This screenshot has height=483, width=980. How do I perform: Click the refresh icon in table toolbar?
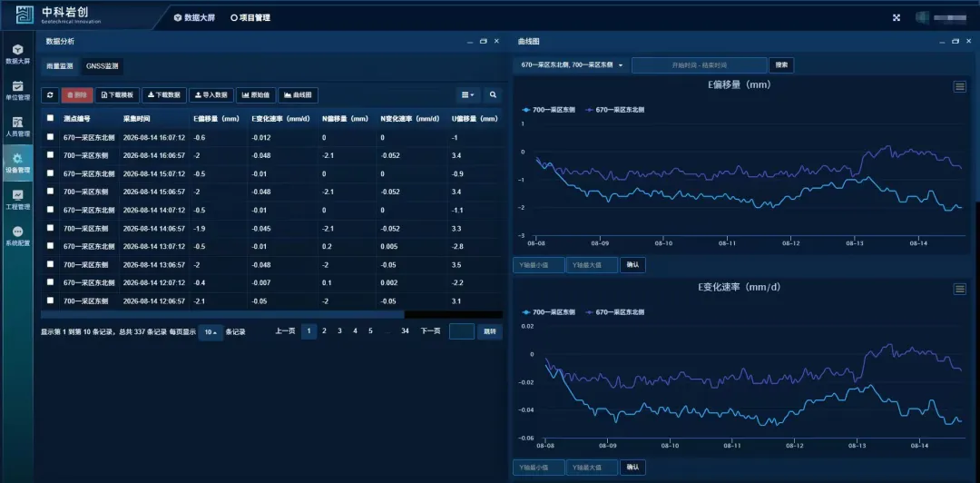[x=50, y=95]
